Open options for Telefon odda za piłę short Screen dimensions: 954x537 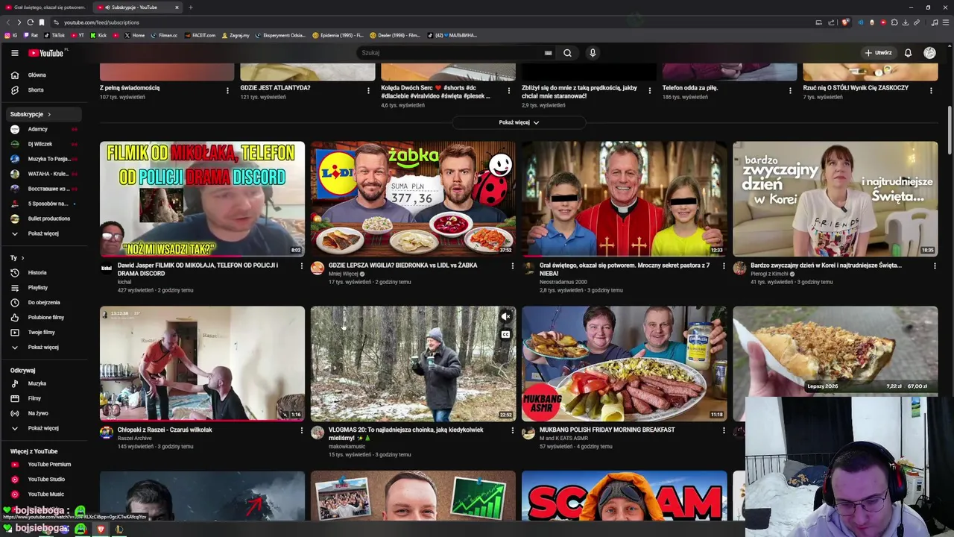pyautogui.click(x=790, y=90)
